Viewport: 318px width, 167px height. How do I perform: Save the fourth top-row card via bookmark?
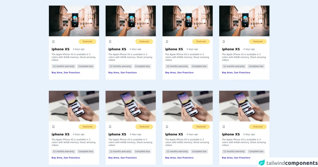(224, 42)
